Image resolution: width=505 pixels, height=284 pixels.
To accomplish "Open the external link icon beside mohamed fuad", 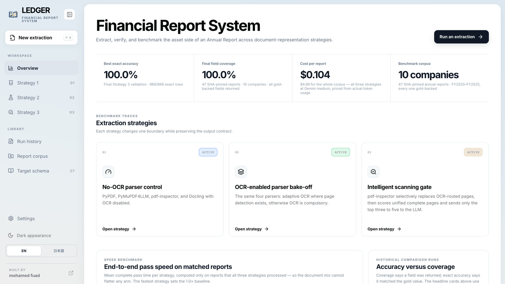I will (x=71, y=273).
